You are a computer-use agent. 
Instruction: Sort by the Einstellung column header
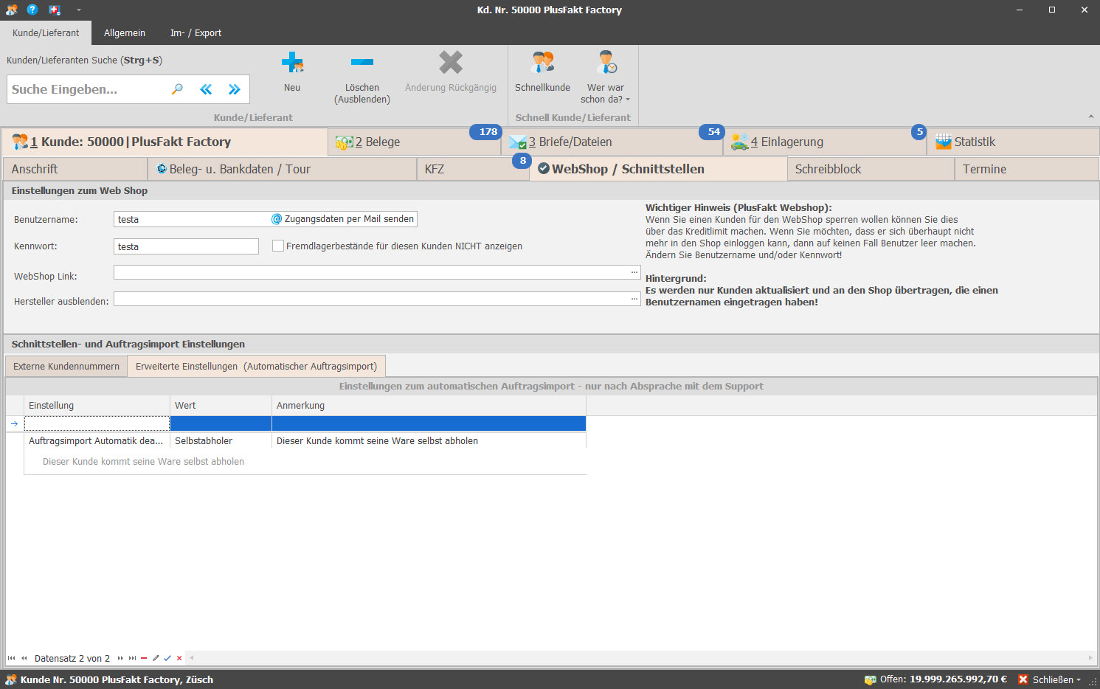[x=97, y=406]
